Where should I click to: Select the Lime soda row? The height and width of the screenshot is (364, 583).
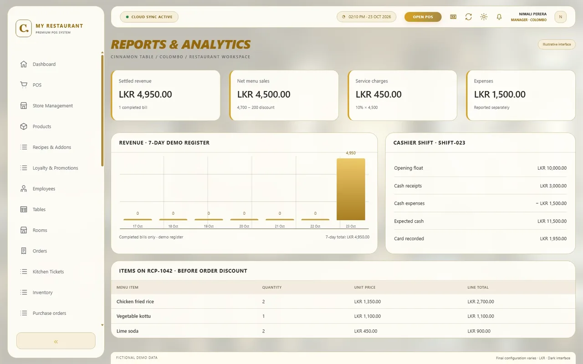343,331
